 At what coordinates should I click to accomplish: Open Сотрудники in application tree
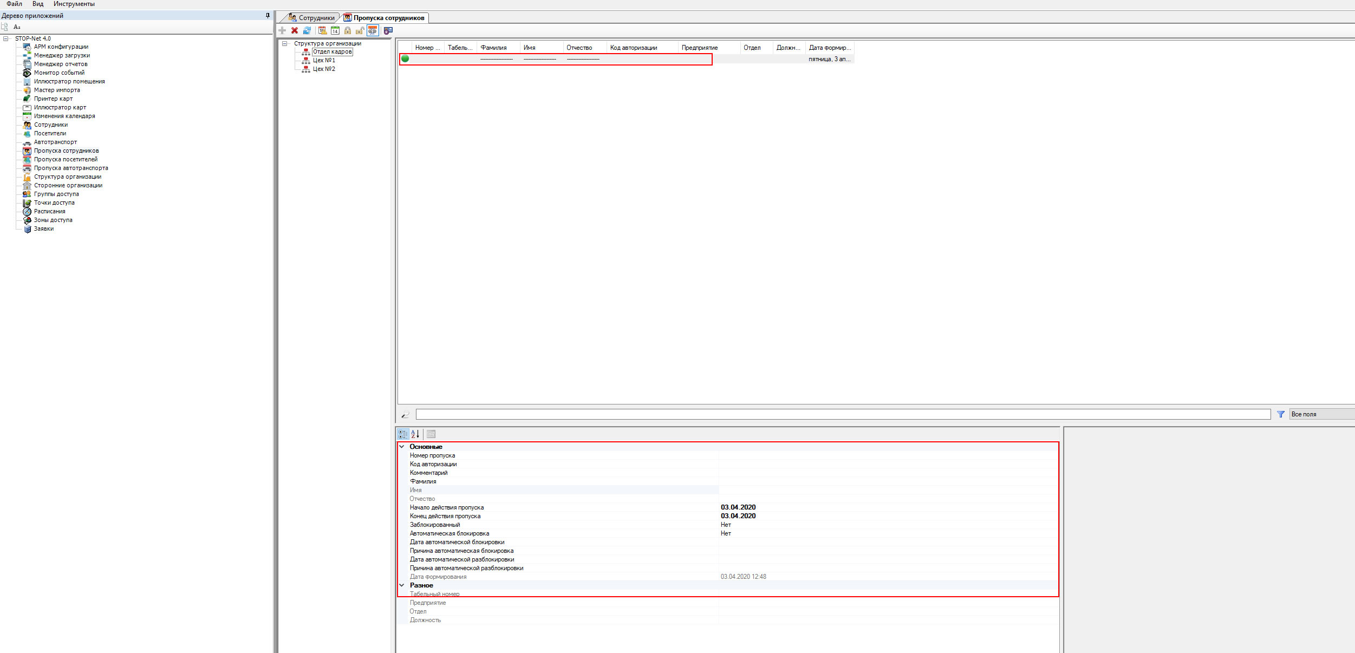[51, 125]
